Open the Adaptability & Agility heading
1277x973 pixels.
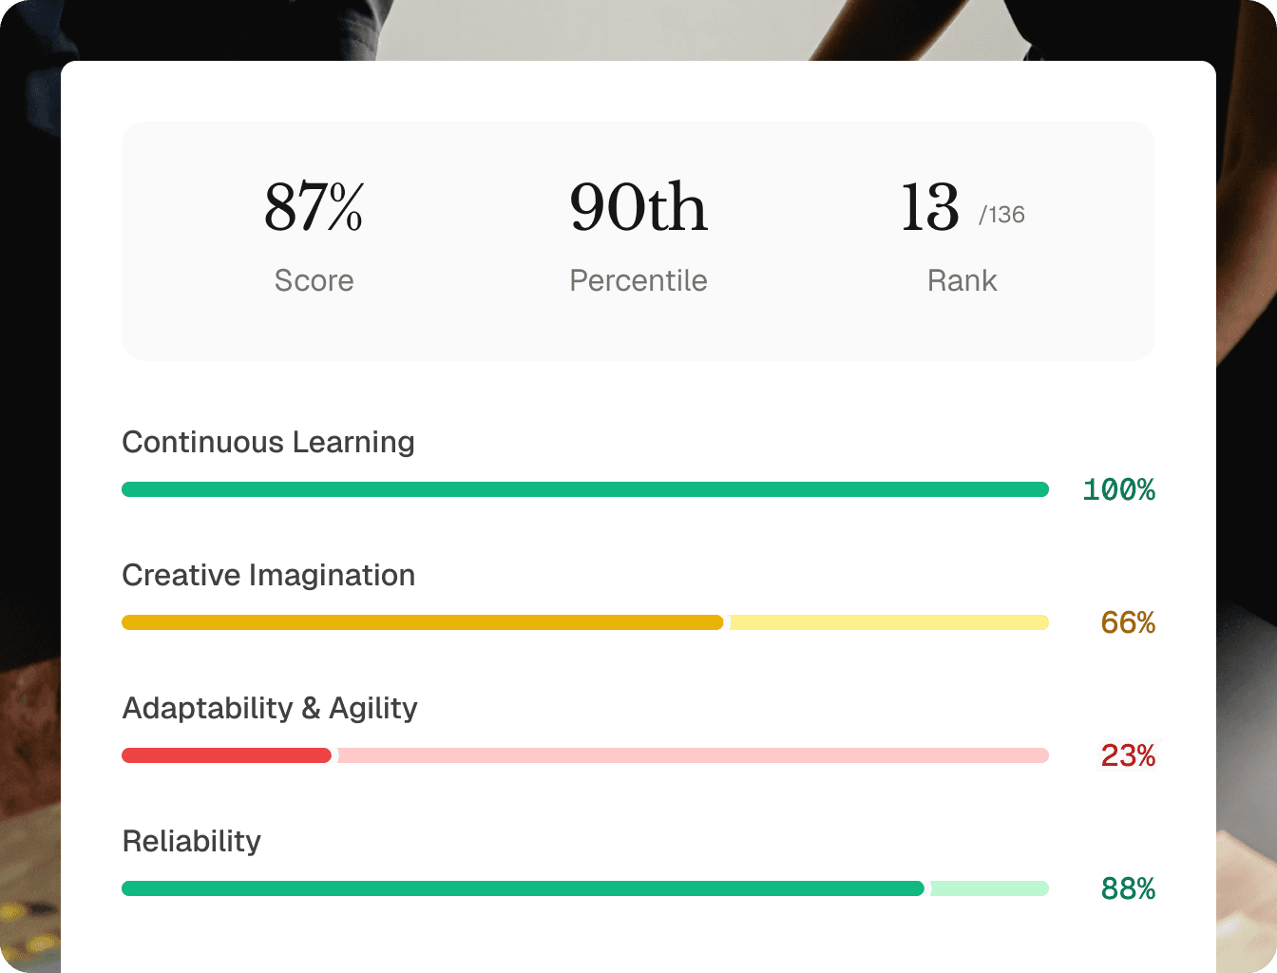270,708
